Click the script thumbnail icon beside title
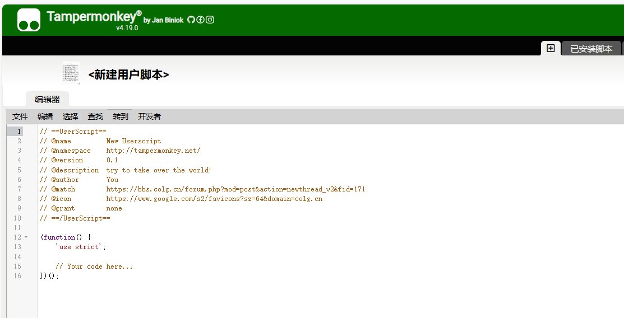Viewport: 624px width, 318px height. 71,73
